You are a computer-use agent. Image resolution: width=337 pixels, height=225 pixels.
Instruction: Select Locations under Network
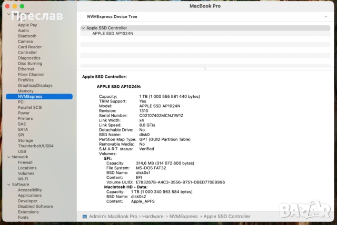point(27,168)
